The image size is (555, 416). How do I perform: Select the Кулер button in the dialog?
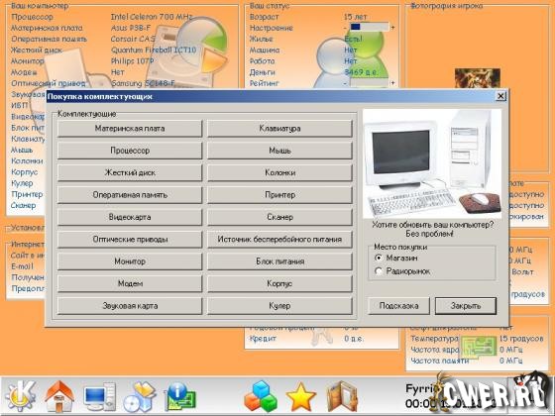(x=279, y=306)
